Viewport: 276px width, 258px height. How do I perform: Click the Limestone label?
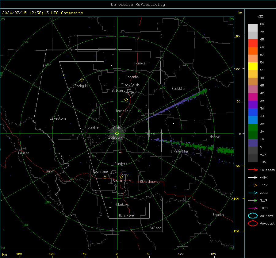(x=58, y=118)
